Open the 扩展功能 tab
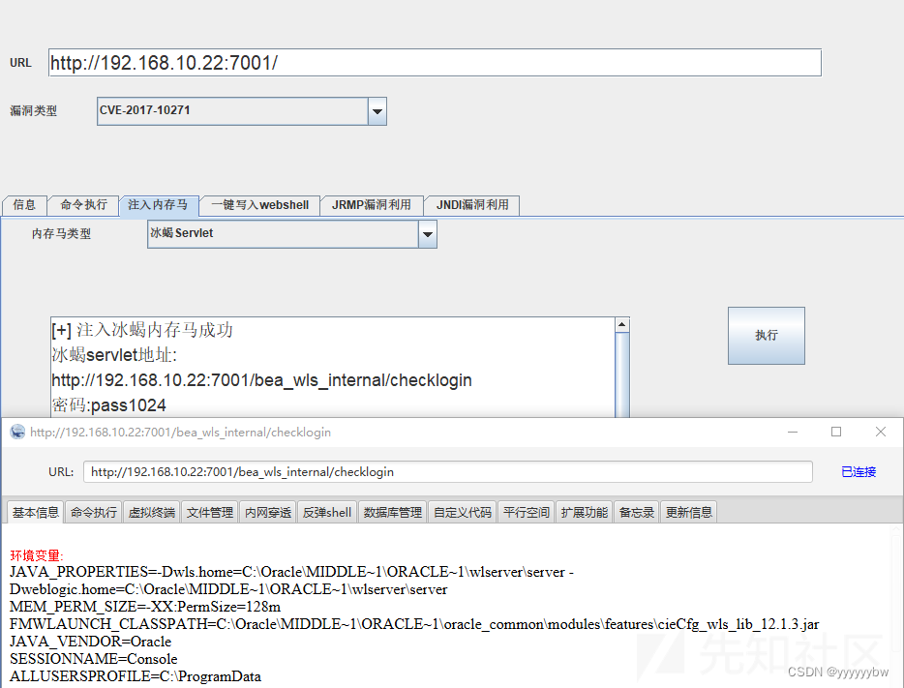The height and width of the screenshot is (688, 904). click(x=584, y=512)
